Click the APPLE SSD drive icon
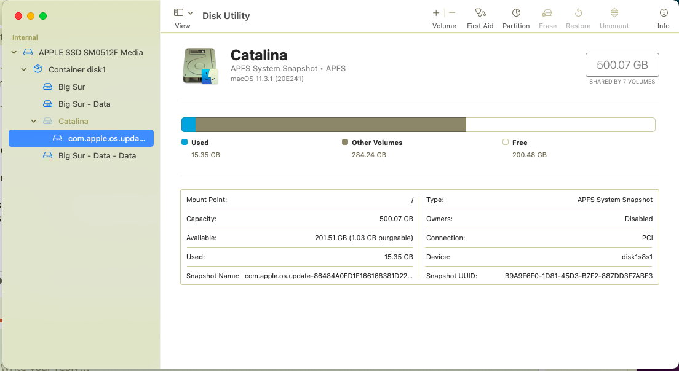Screen dimensions: 679x371 [28, 52]
